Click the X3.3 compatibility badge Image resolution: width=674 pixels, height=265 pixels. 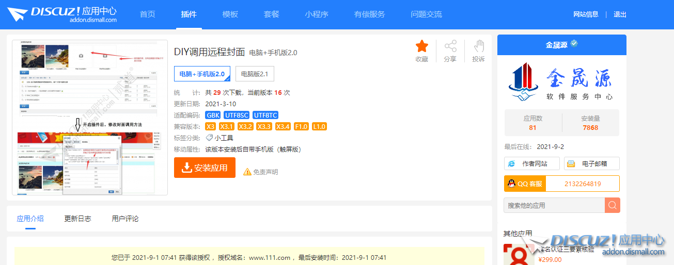pyautogui.click(x=264, y=126)
